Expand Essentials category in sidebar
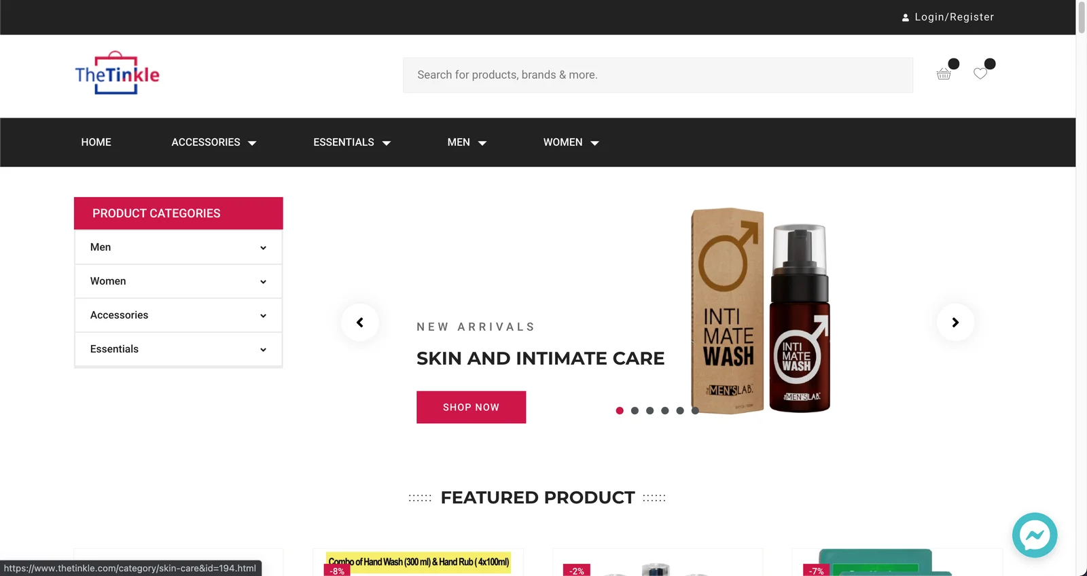The height and width of the screenshot is (576, 1087). click(179, 349)
